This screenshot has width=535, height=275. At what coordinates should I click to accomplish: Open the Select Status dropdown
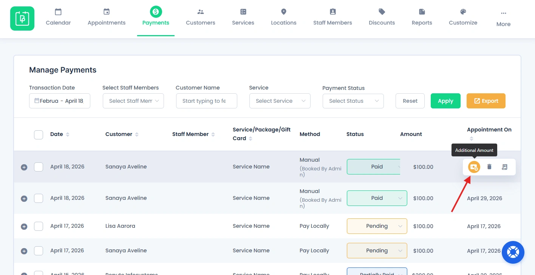pyautogui.click(x=353, y=101)
